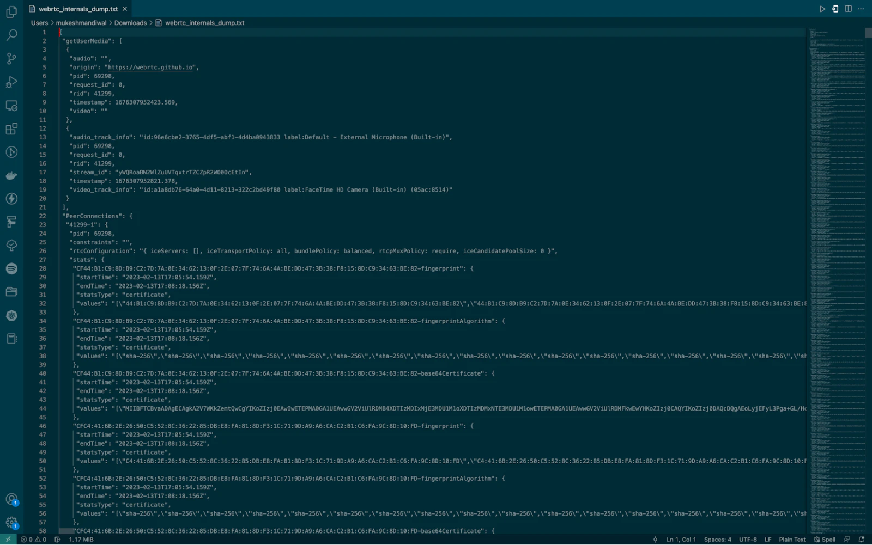This screenshot has height=545, width=872.
Task: Open problems errors and warnings counter
Action: pyautogui.click(x=34, y=540)
